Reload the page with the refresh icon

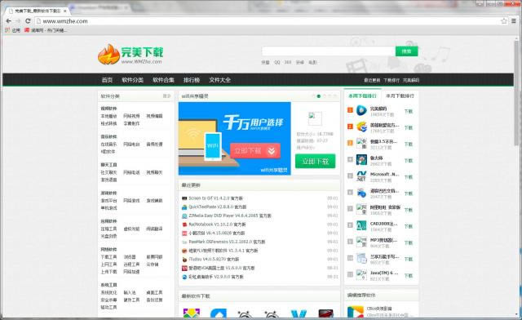[x=28, y=21]
